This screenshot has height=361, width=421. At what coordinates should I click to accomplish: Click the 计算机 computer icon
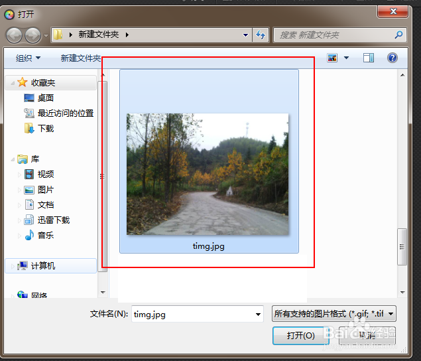point(23,265)
